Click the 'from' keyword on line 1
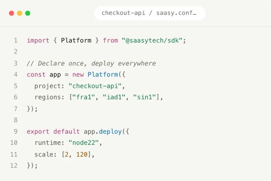 click(x=110, y=41)
